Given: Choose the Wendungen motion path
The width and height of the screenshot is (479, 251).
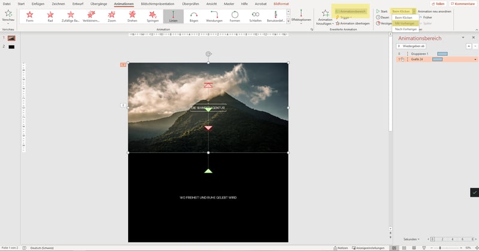Looking at the screenshot, I should pos(214,16).
